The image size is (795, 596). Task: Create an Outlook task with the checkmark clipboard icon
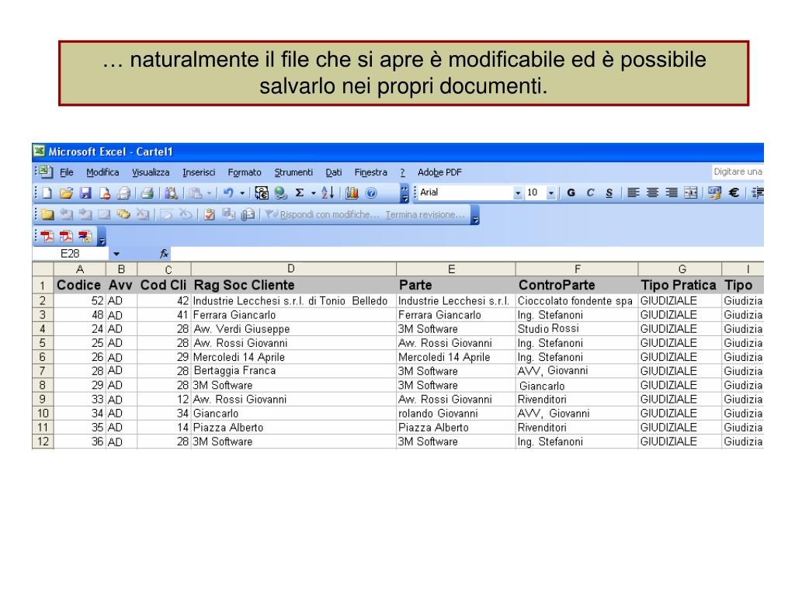pos(210,215)
